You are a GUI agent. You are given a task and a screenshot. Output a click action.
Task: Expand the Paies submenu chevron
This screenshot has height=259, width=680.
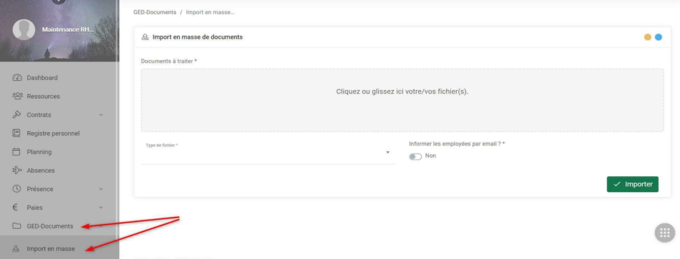pyautogui.click(x=101, y=208)
